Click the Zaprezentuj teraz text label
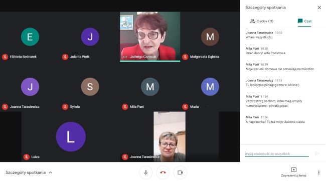The image size is (326, 183). (x=293, y=175)
